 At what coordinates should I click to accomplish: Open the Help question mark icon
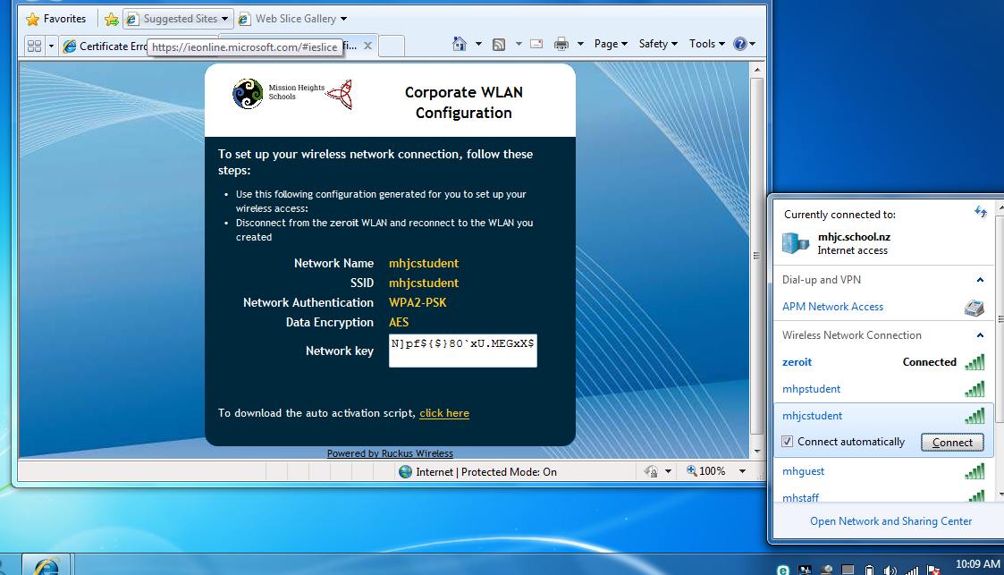click(x=739, y=44)
